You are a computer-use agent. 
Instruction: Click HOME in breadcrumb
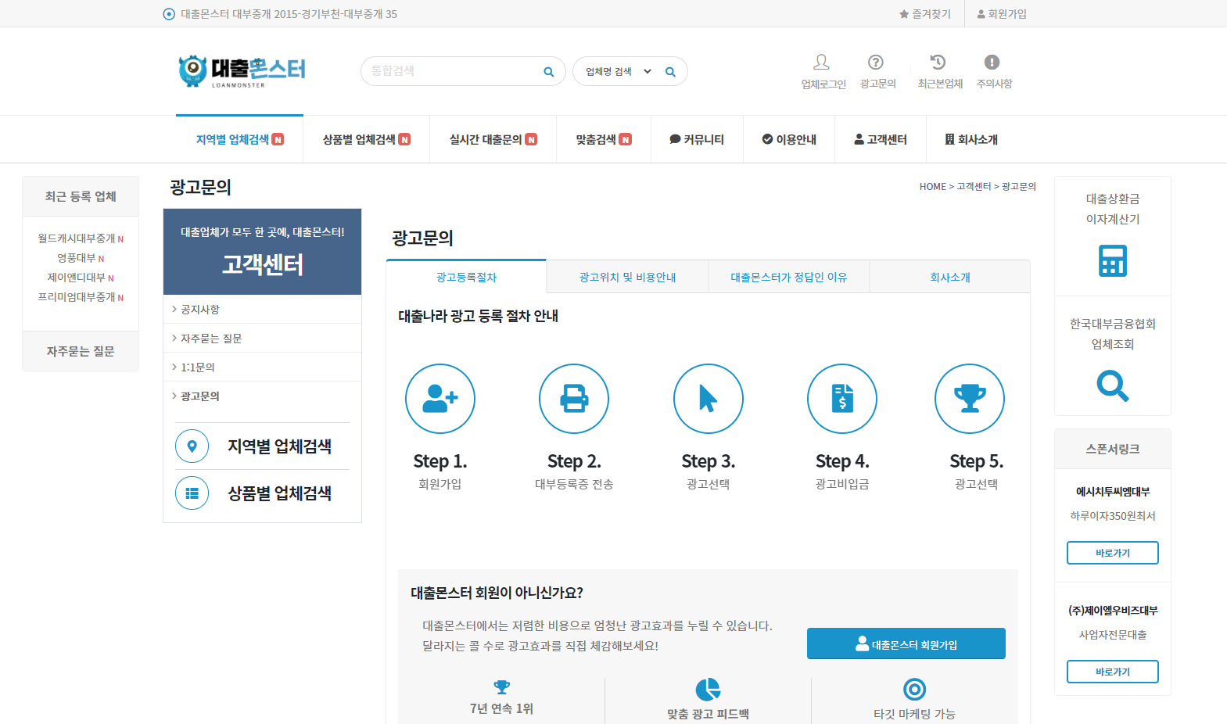click(x=932, y=187)
